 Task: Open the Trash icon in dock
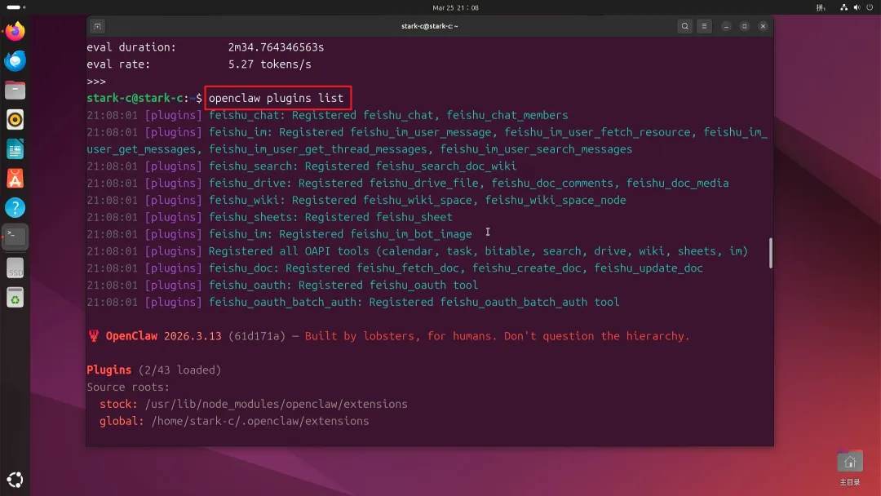point(15,298)
